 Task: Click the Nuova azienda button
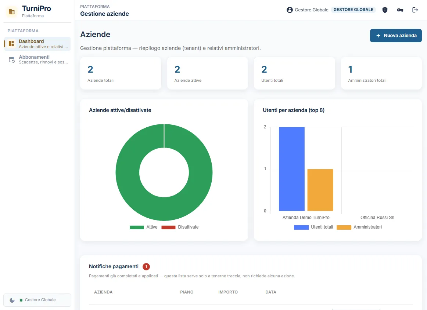[396, 36]
